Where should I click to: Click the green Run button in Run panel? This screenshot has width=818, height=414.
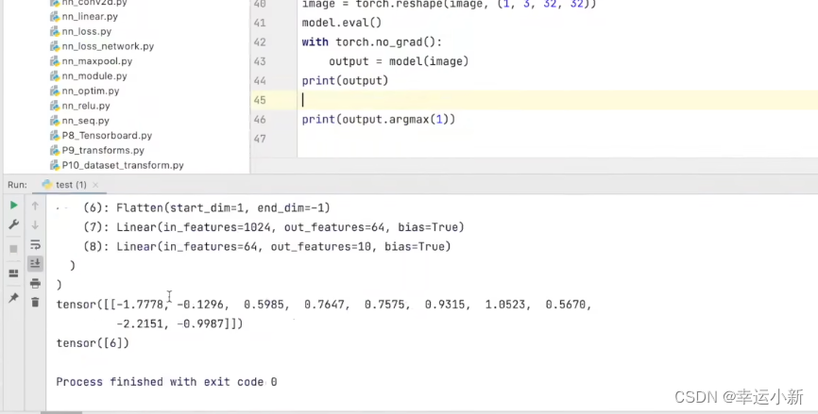click(13, 206)
